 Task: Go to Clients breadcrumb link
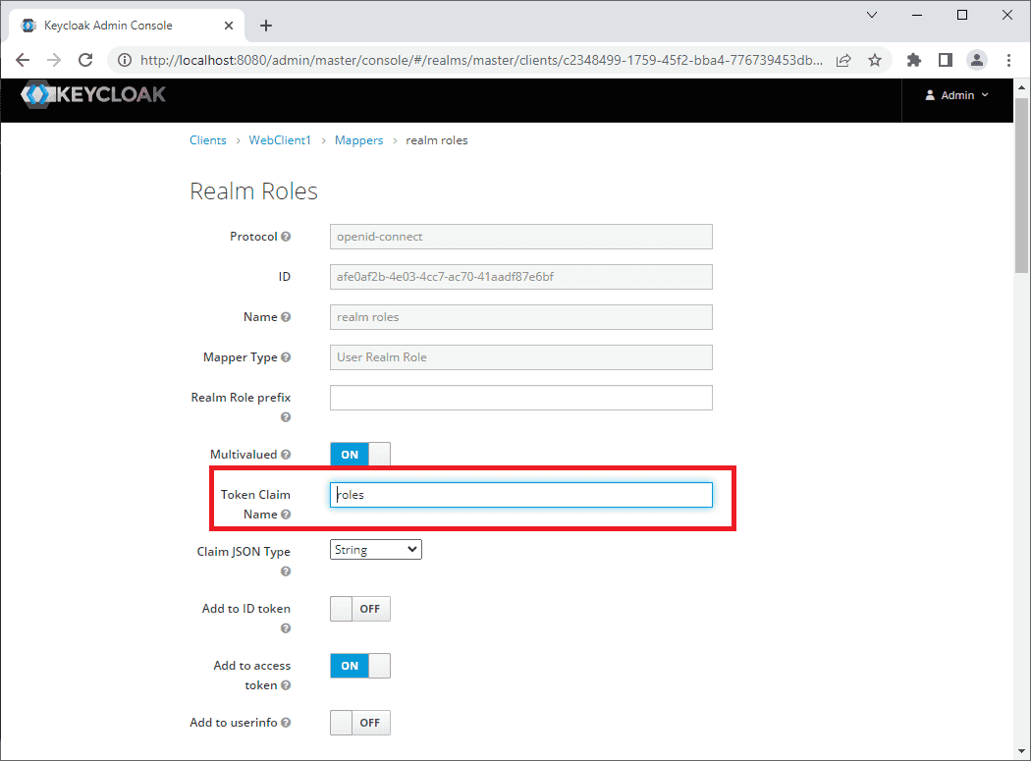207,140
